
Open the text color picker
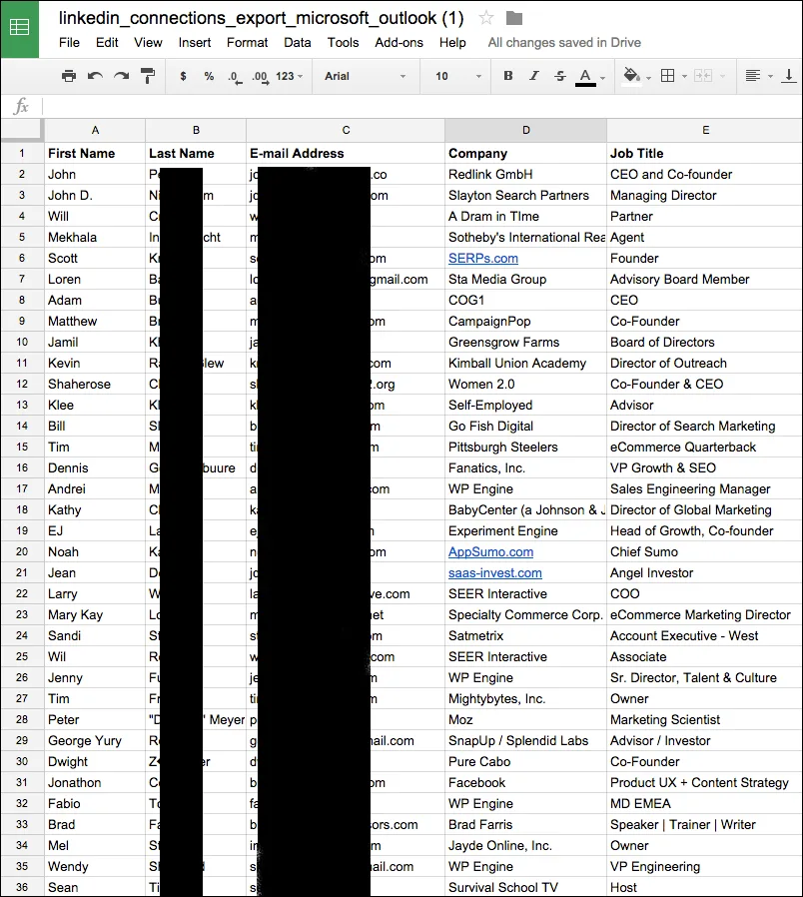tap(585, 77)
